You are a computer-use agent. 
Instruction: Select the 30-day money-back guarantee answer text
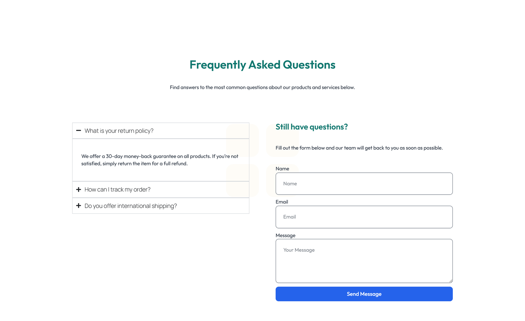point(160,160)
